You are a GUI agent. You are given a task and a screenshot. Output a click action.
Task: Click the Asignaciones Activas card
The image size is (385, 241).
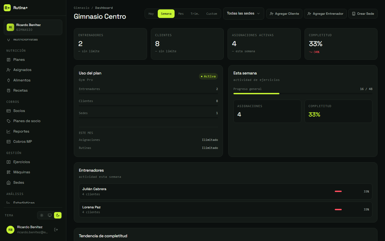(x=264, y=44)
